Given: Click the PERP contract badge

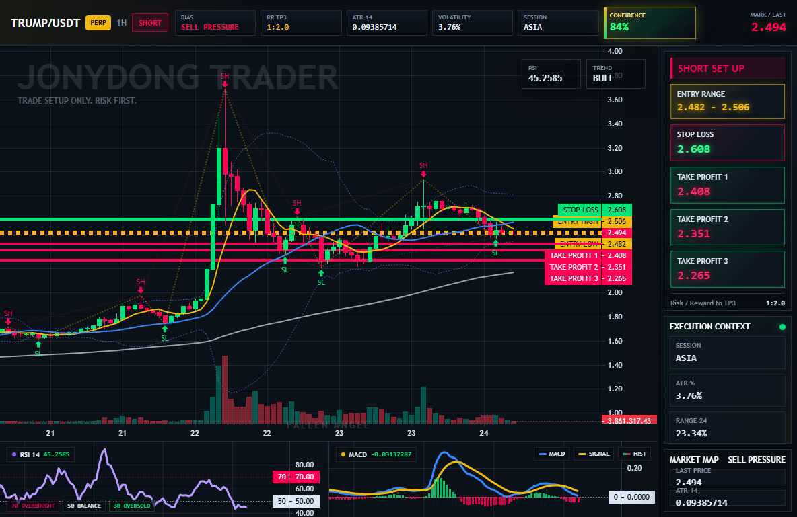Looking at the screenshot, I should 98,23.
